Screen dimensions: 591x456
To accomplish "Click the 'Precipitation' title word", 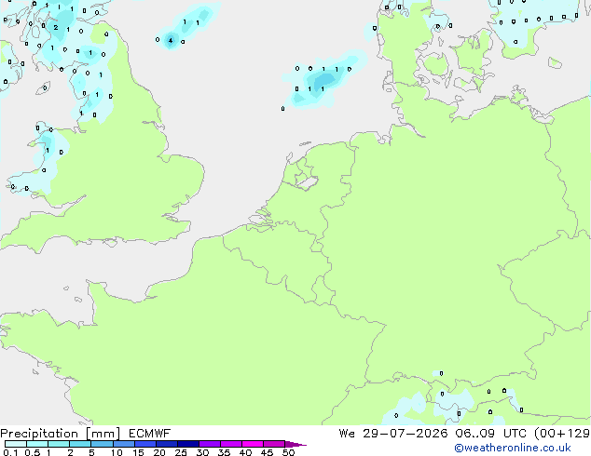I will tap(39, 434).
